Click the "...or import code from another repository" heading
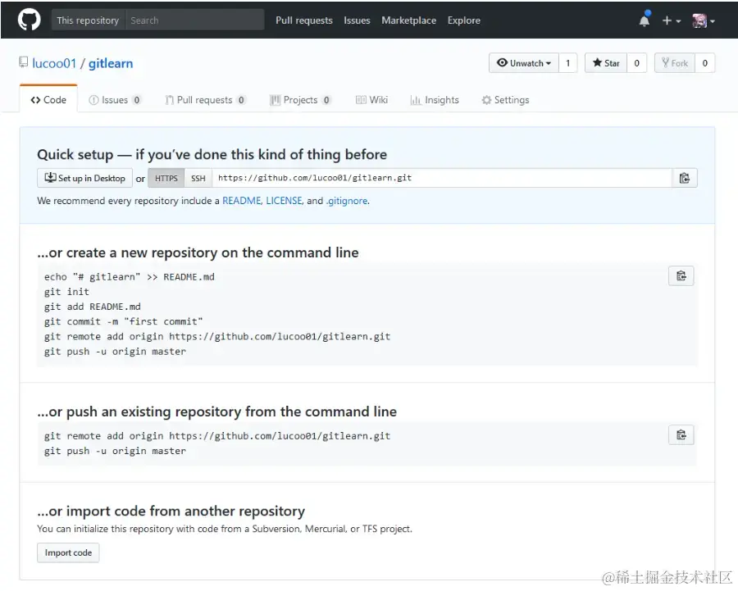738x591 pixels. click(x=171, y=511)
